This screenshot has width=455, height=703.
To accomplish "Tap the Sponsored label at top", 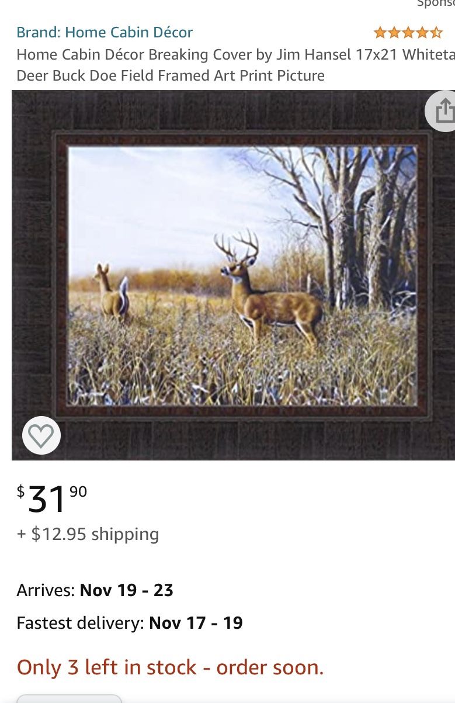I will (x=436, y=4).
